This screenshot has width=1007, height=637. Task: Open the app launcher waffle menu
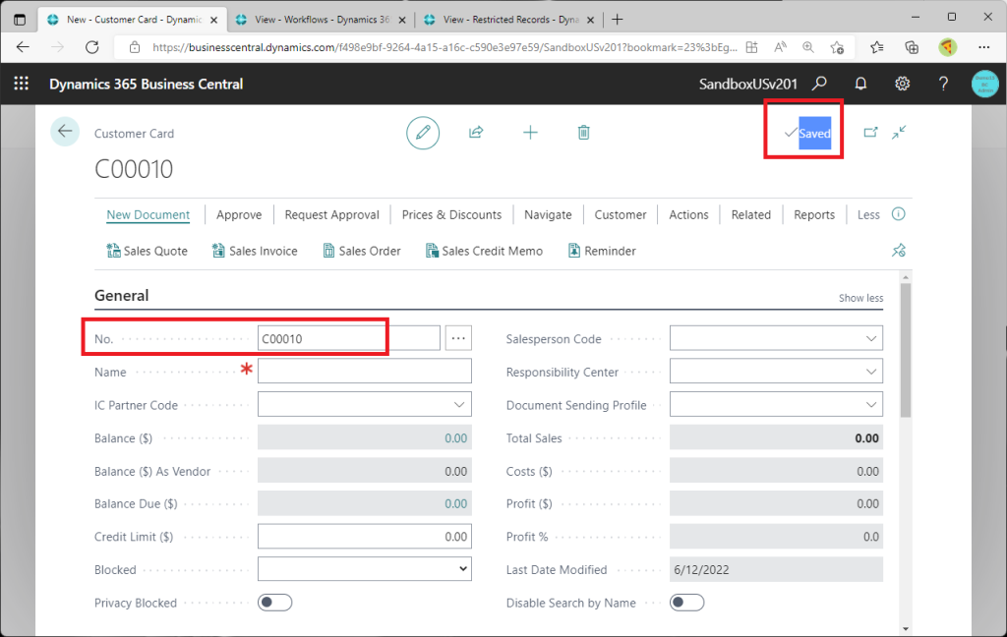point(22,84)
